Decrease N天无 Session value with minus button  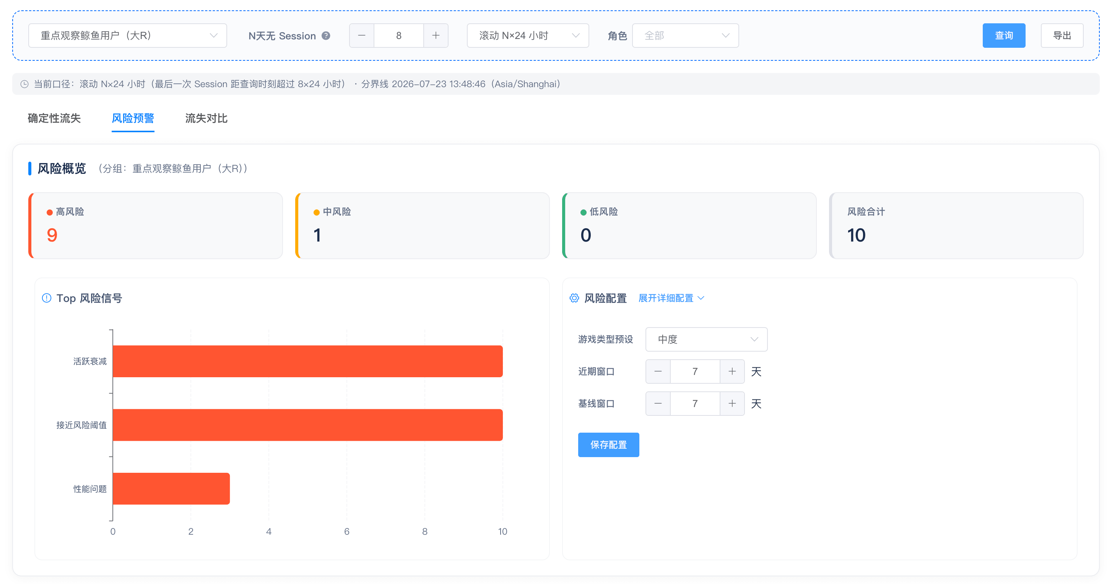click(362, 36)
